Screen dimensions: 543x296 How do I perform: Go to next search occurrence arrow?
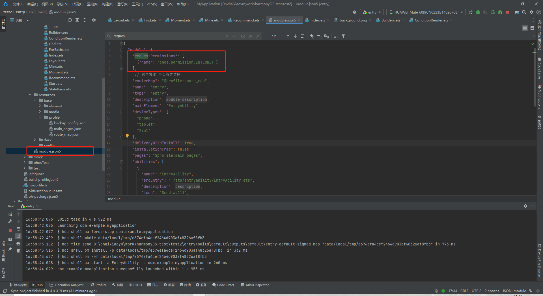(295, 36)
